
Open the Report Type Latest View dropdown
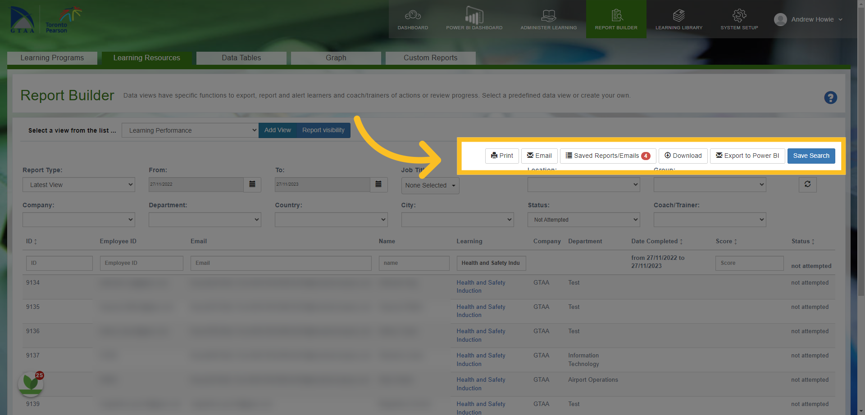tap(79, 185)
